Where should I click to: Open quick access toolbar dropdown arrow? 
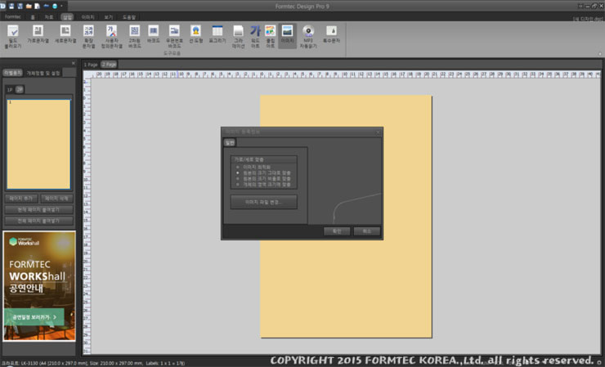(61, 7)
